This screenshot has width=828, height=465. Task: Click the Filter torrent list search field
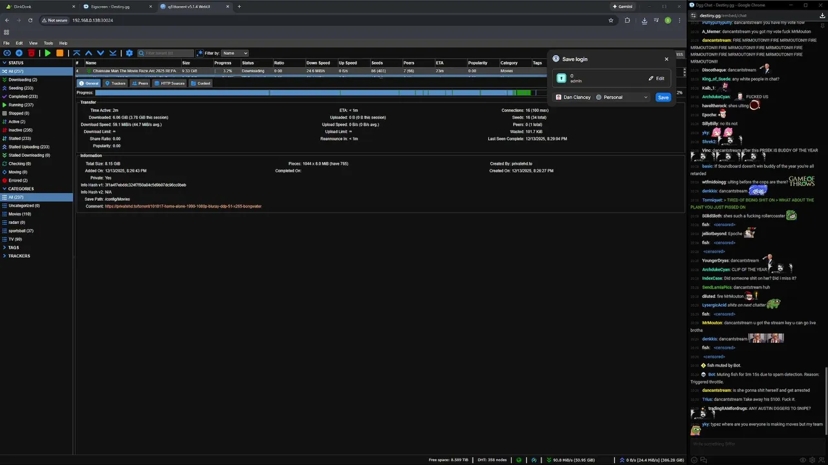166,53
